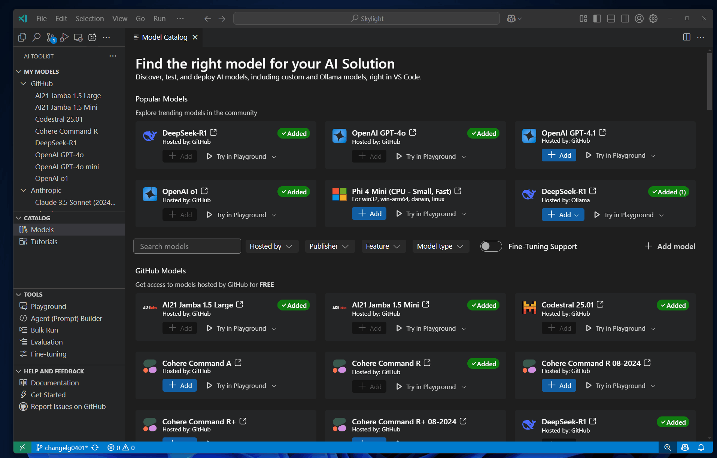Expand the Model type filter dropdown
Viewport: 717px width, 458px height.
440,246
